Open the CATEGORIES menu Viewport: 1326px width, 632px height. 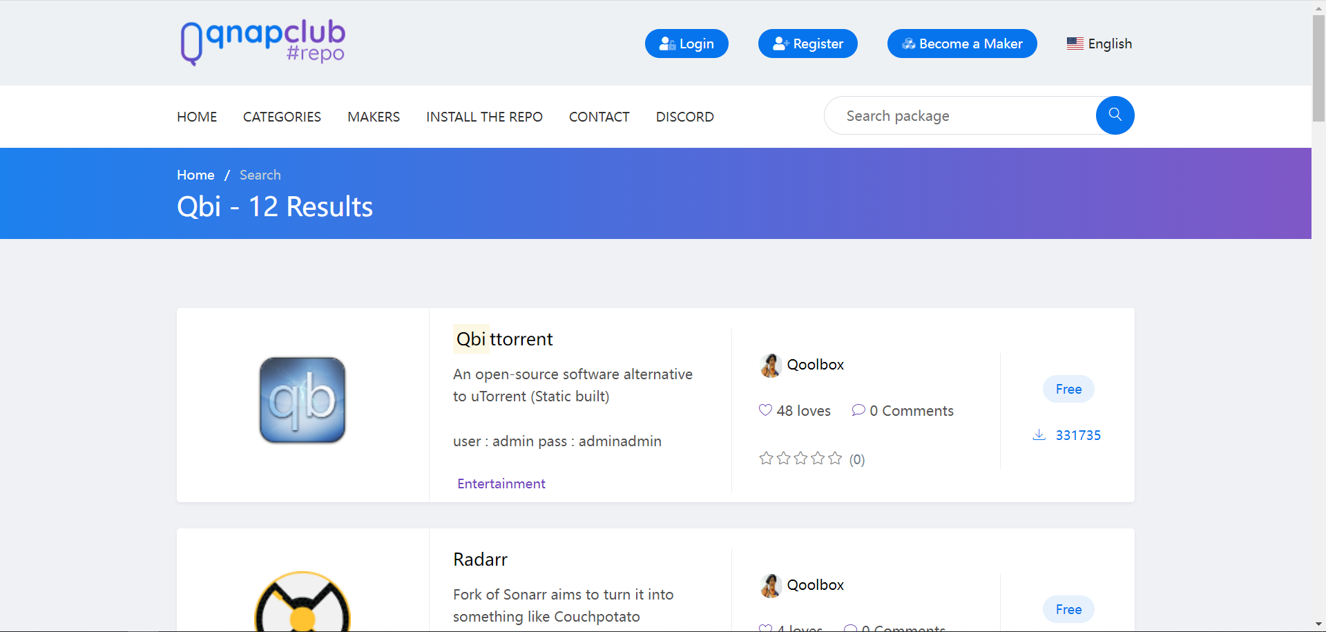click(282, 117)
